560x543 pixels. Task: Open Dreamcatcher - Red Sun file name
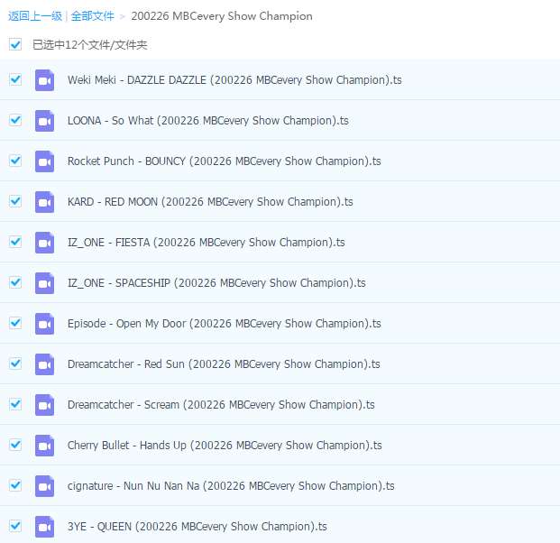click(224, 364)
